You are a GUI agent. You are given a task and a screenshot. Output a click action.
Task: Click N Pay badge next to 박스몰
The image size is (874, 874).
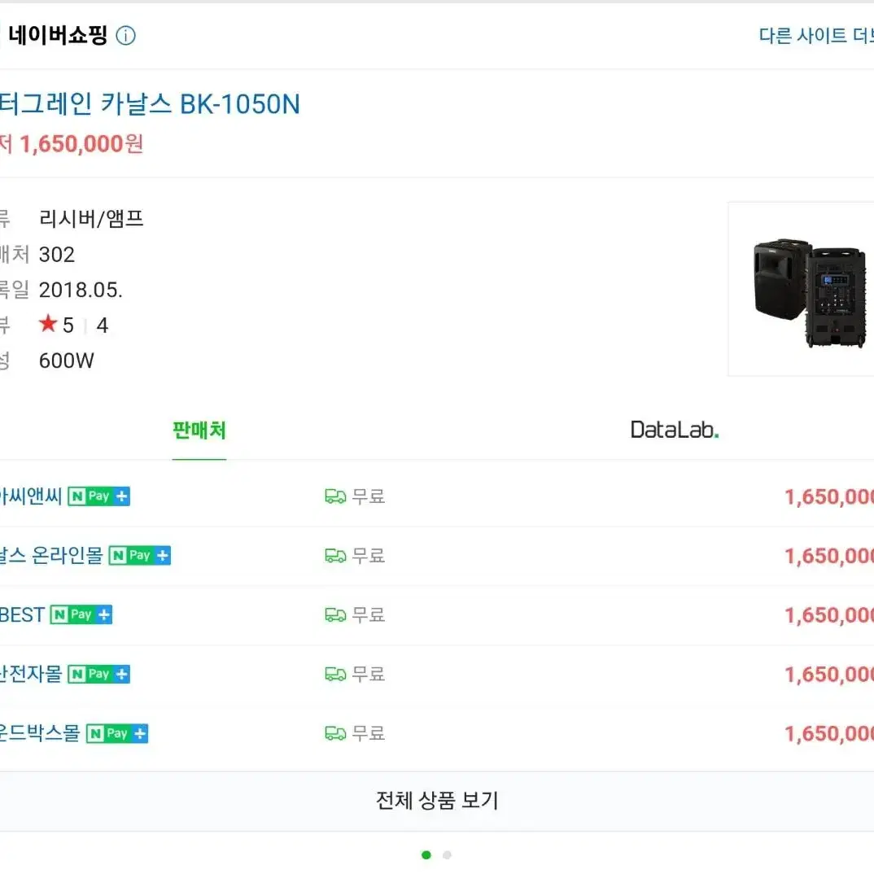pyautogui.click(x=117, y=733)
